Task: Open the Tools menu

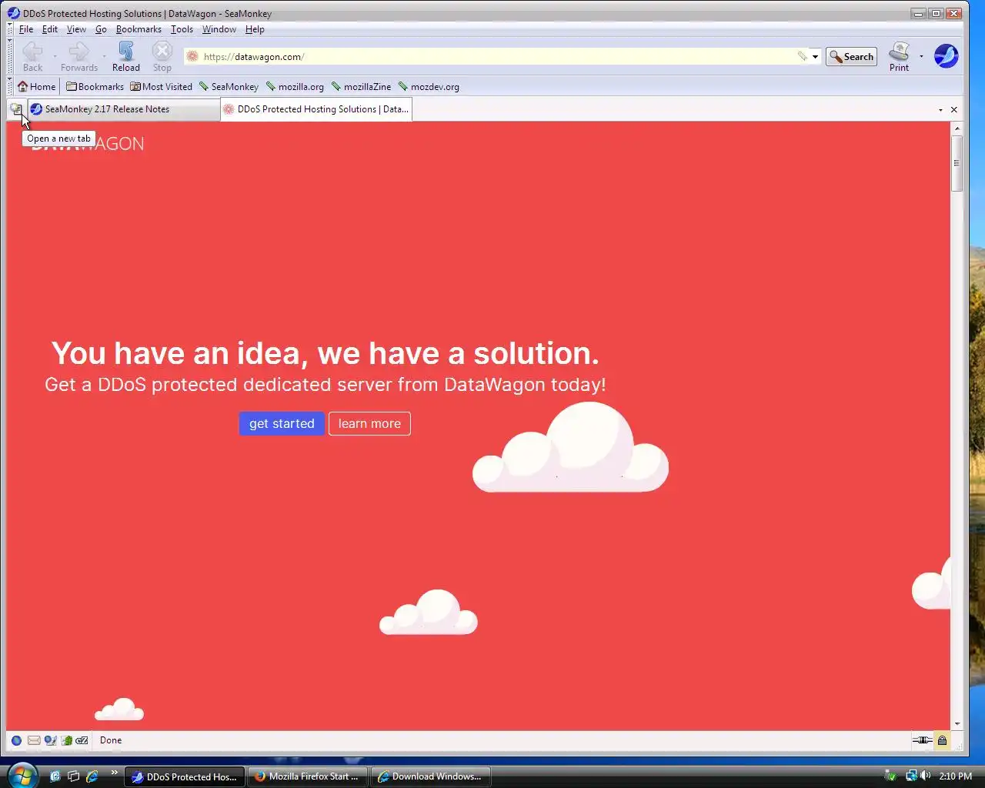Action: (x=182, y=29)
